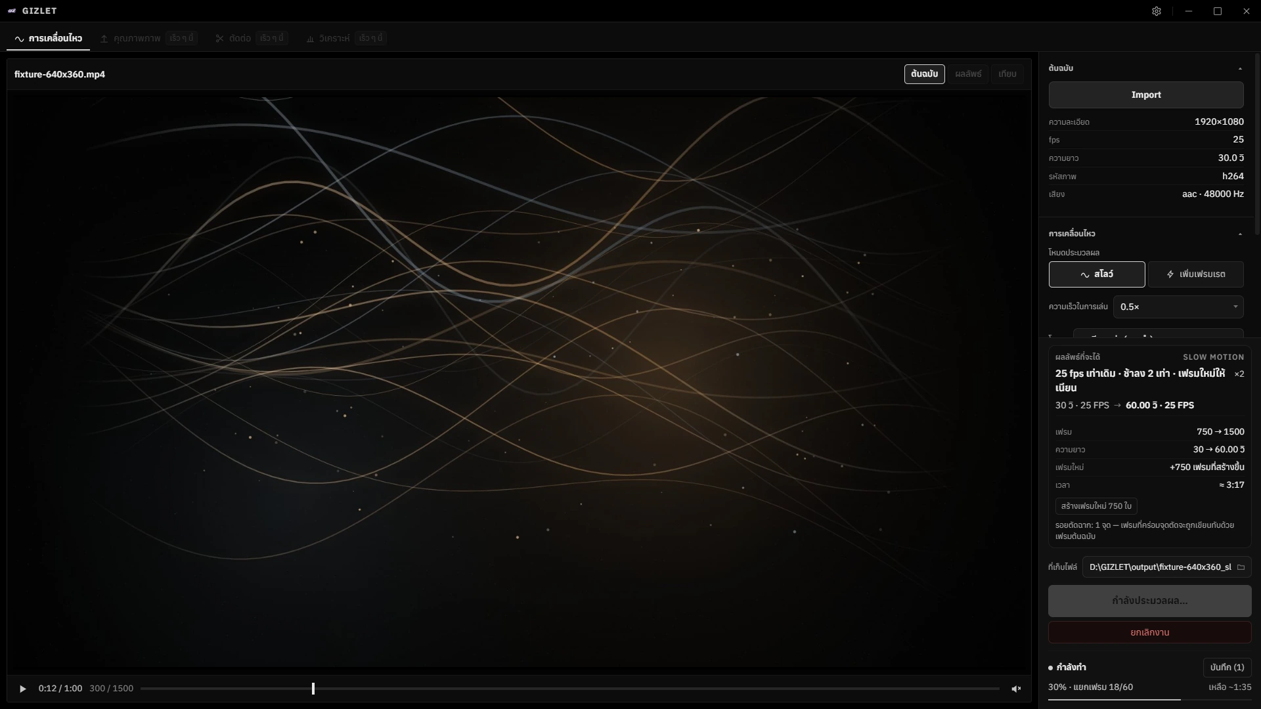The height and width of the screenshot is (709, 1261).
Task: Click the fixture-640x360.mp4 file name
Action: pos(60,75)
